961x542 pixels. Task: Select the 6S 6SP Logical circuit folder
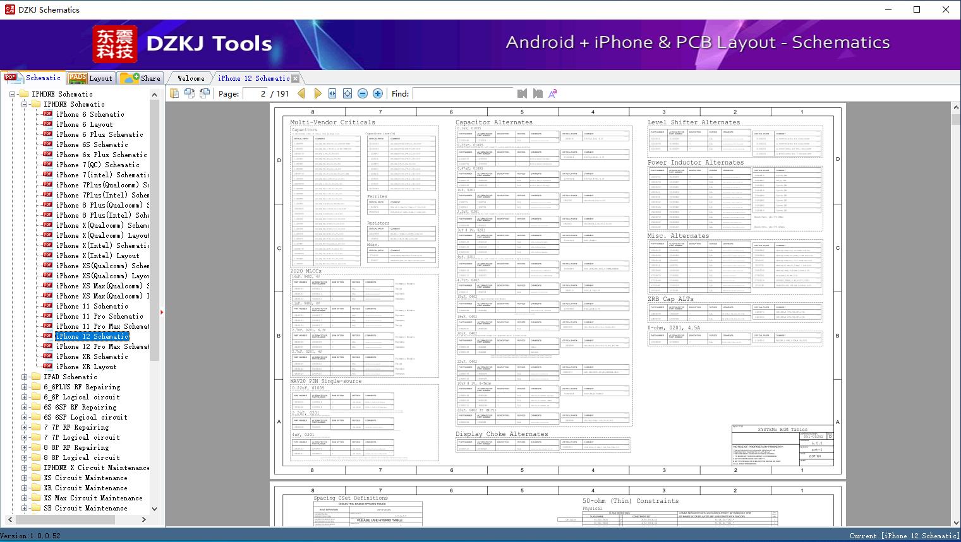pos(85,417)
